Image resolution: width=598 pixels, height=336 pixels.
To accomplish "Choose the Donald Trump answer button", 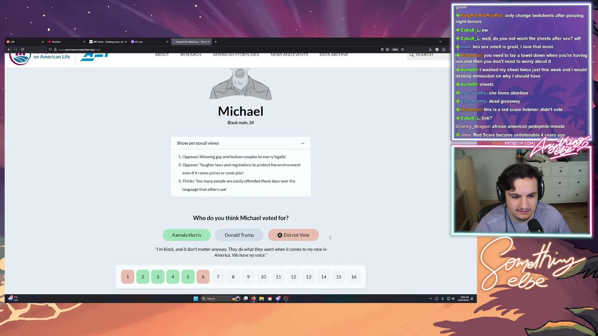I will (x=239, y=235).
